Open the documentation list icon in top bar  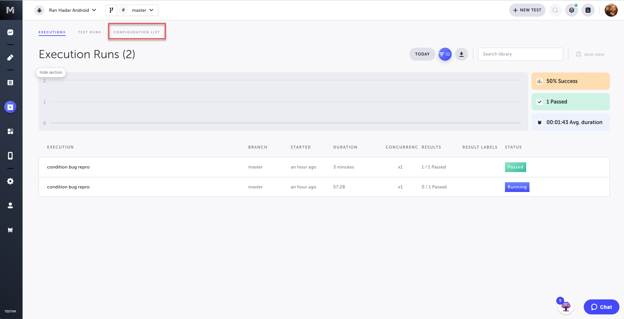588,10
